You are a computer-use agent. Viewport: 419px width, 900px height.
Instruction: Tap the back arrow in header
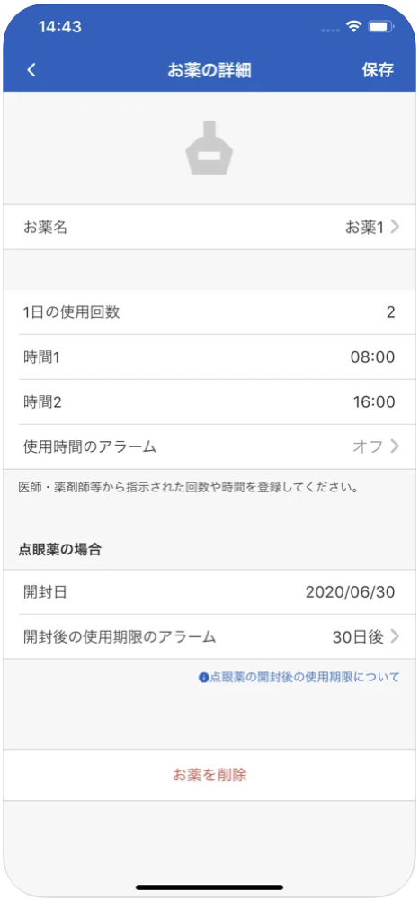pos(31,70)
